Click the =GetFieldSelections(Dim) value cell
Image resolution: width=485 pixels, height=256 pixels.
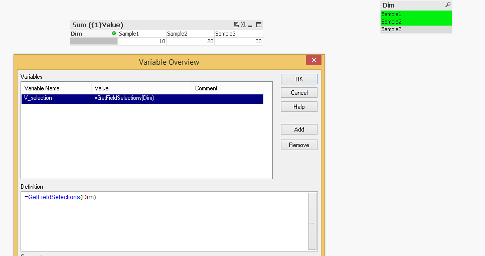click(124, 98)
